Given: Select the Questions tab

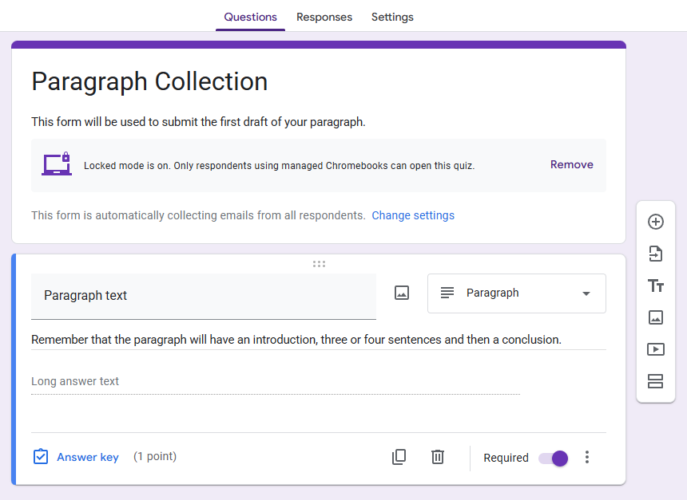Looking at the screenshot, I should click(250, 17).
